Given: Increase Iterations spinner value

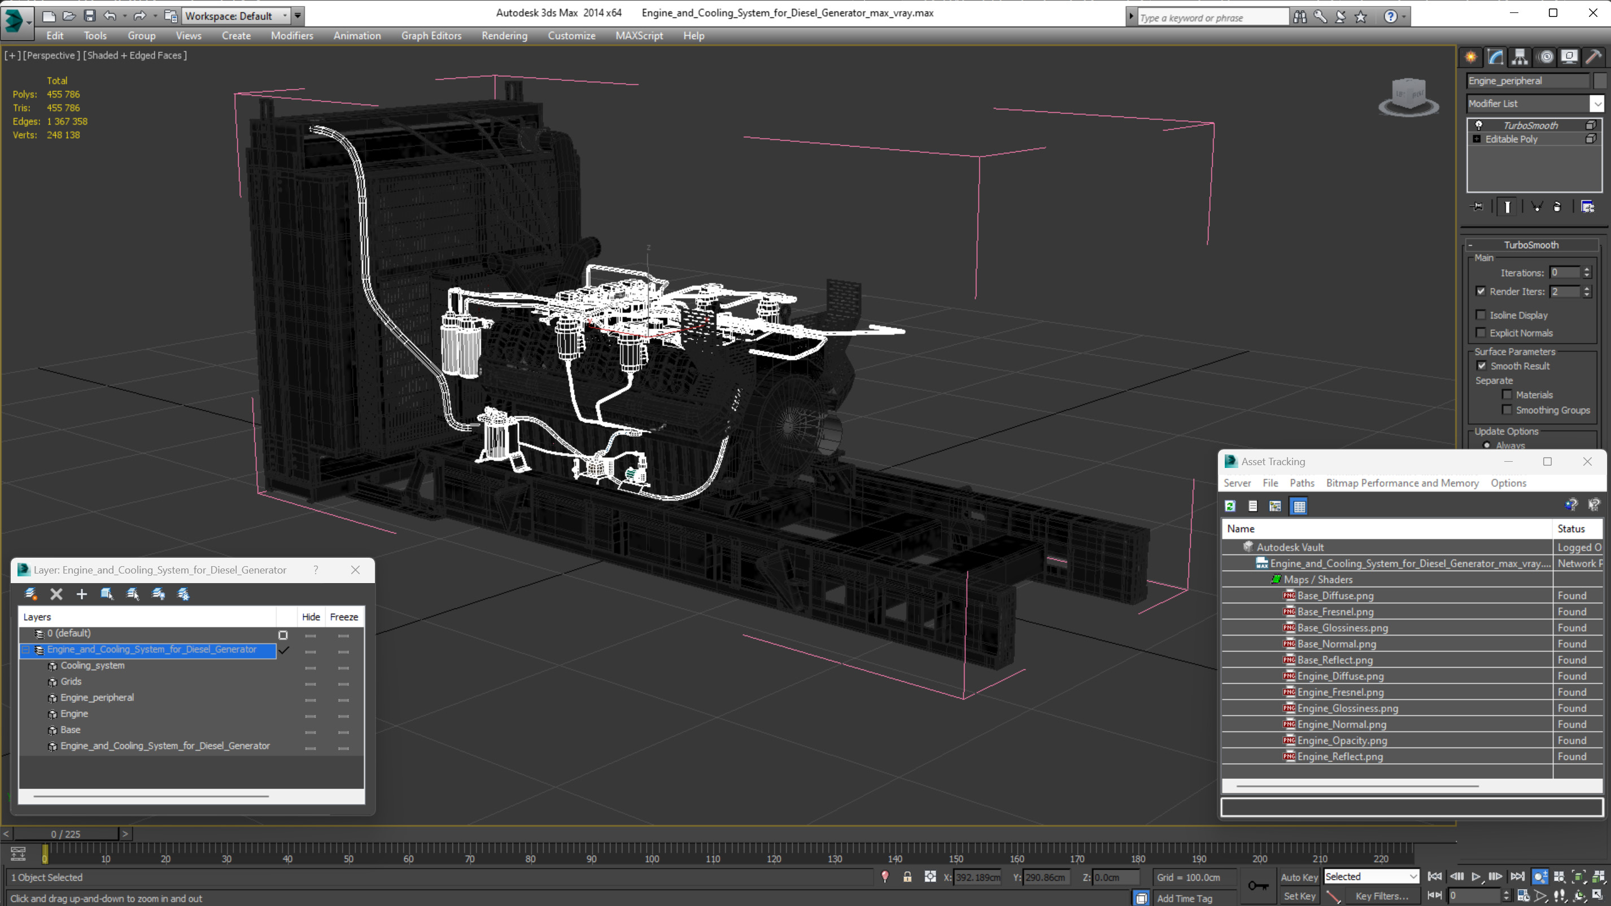Looking at the screenshot, I should click(1587, 269).
